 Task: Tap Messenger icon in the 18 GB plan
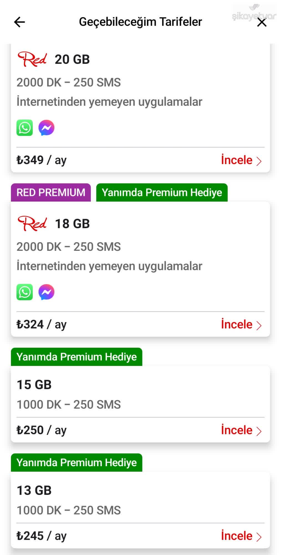[x=46, y=292]
